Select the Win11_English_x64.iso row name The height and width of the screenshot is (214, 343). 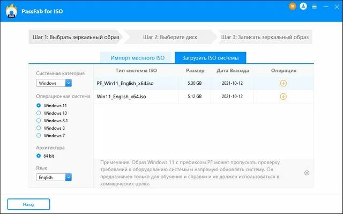(121, 97)
